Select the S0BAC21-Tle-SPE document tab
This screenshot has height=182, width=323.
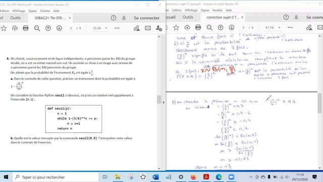[x=50, y=18]
